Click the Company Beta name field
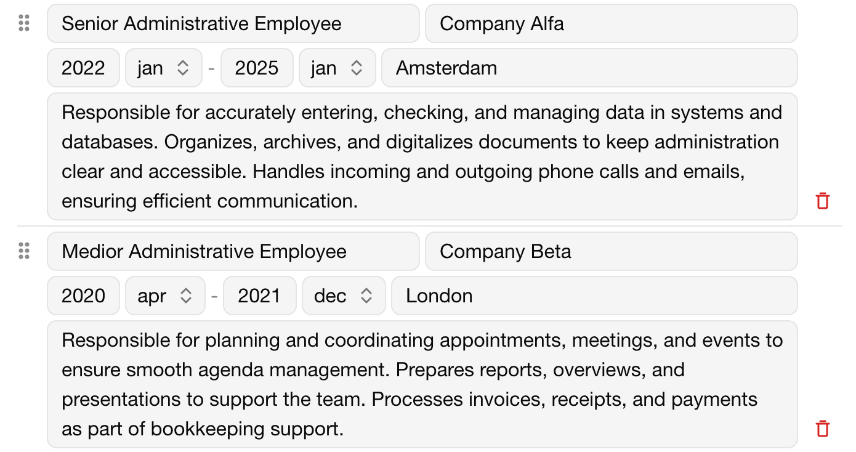The width and height of the screenshot is (856, 452). pos(611,251)
